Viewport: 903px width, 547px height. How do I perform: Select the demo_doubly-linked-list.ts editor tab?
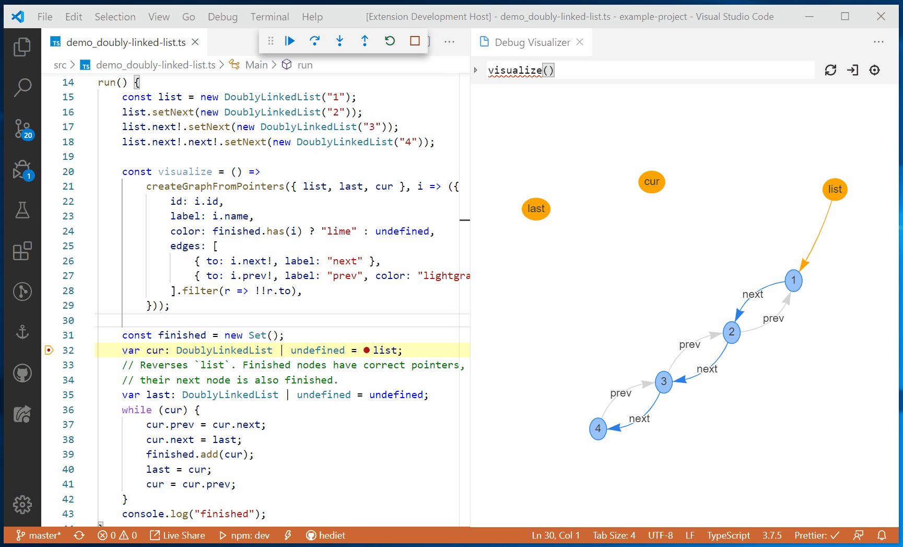point(125,42)
